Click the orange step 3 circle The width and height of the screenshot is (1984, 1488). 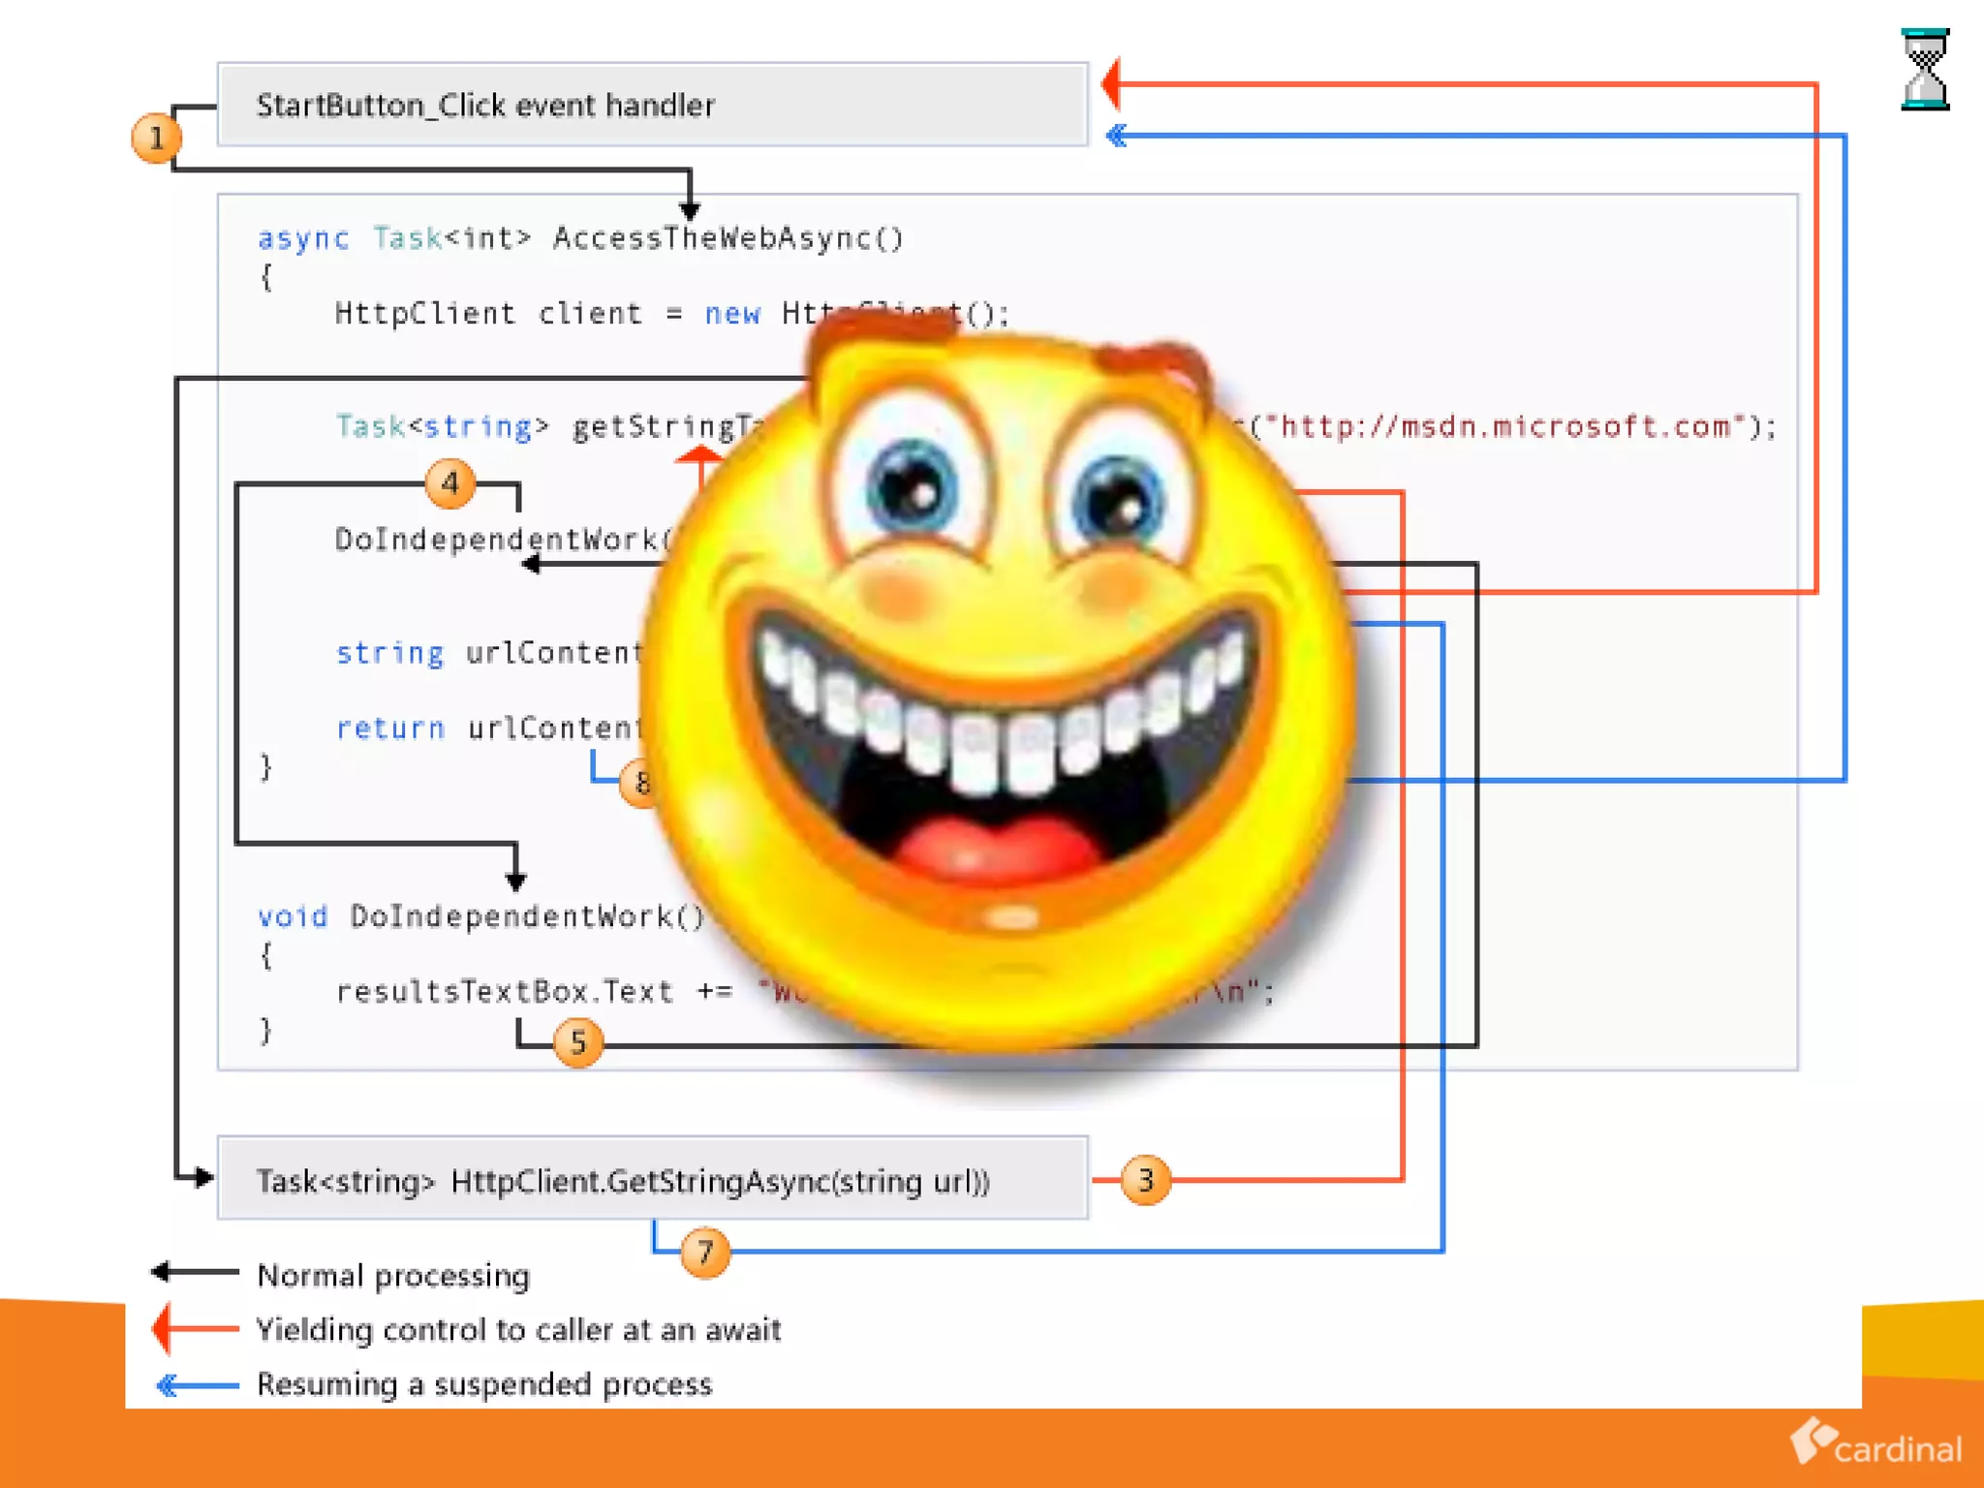[x=1145, y=1180]
